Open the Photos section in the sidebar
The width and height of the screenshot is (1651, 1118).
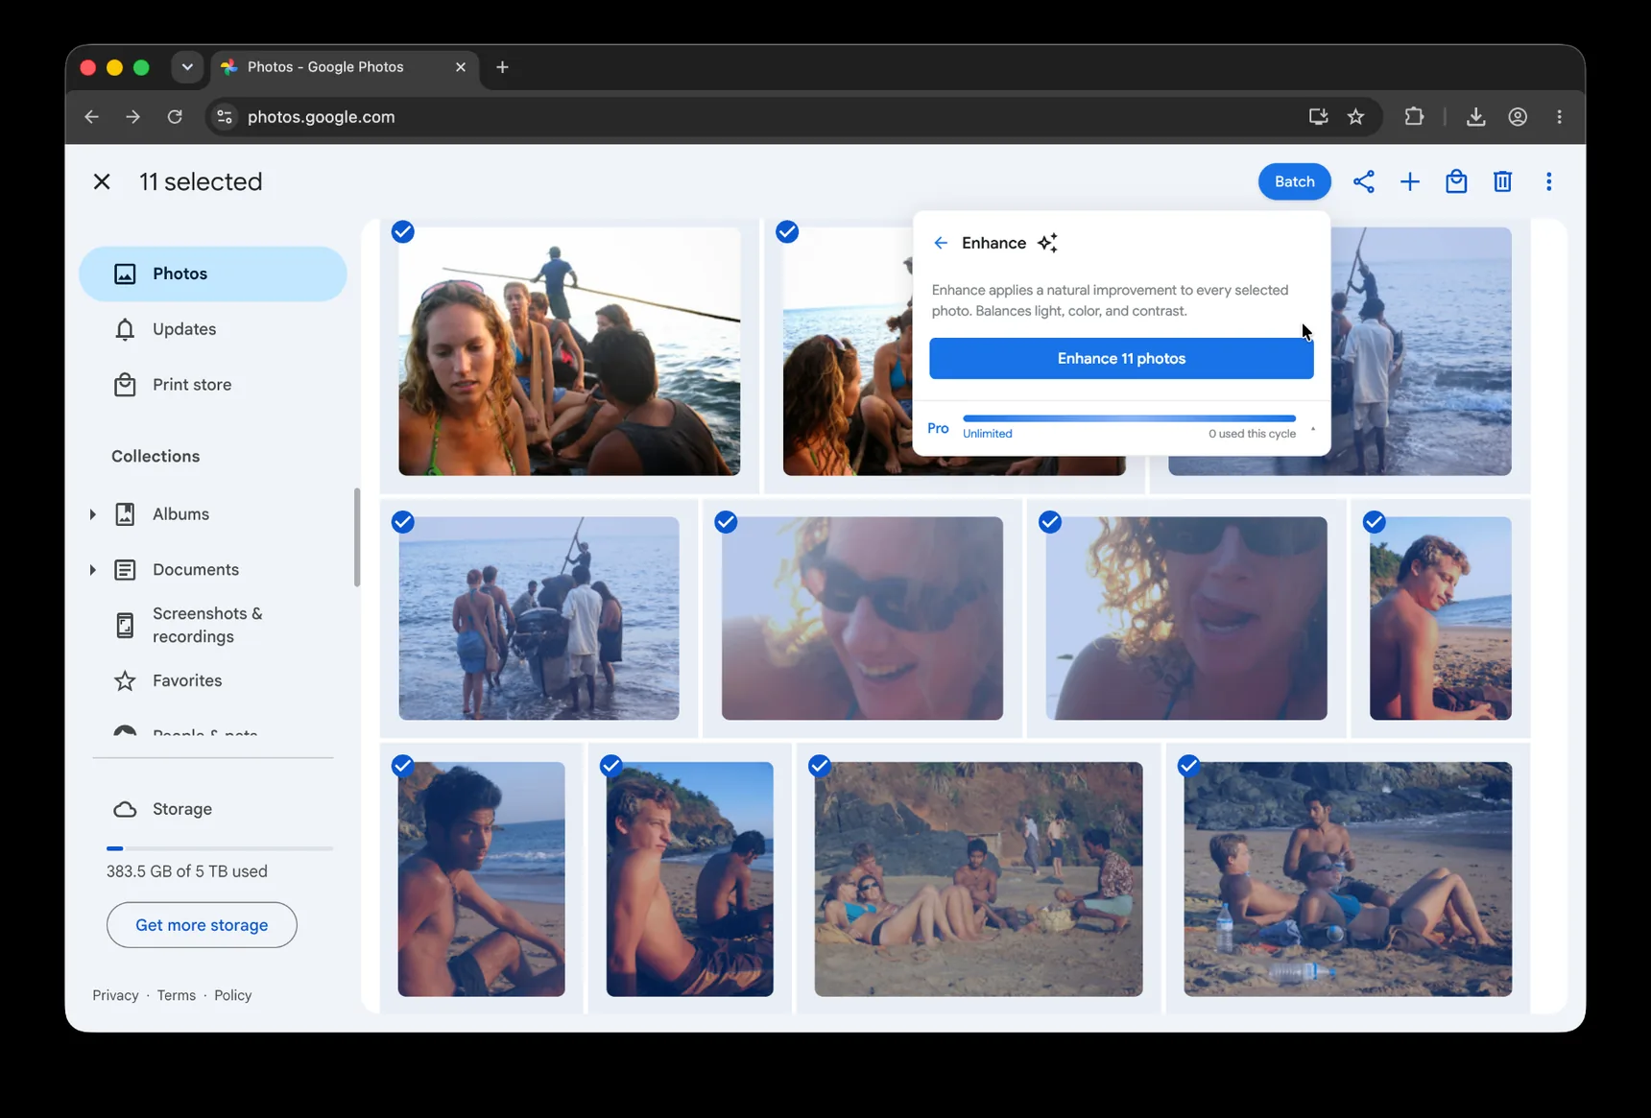212,274
